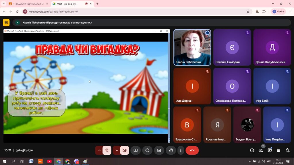The image size is (294, 165).
Task: Open the meeting activities grid icon
Action: coord(278,150)
